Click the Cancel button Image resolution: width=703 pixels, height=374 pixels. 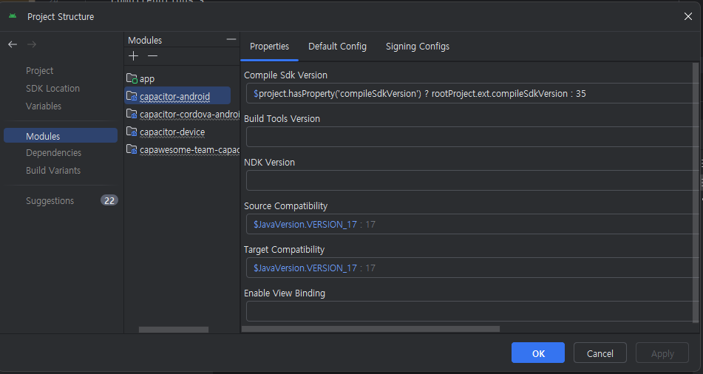click(x=600, y=353)
